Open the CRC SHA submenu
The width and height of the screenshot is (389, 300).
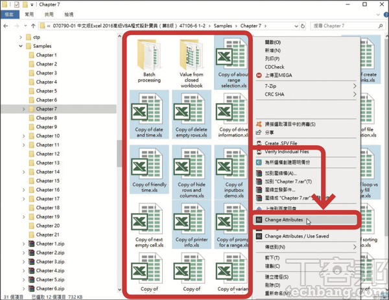pyautogui.click(x=306, y=94)
